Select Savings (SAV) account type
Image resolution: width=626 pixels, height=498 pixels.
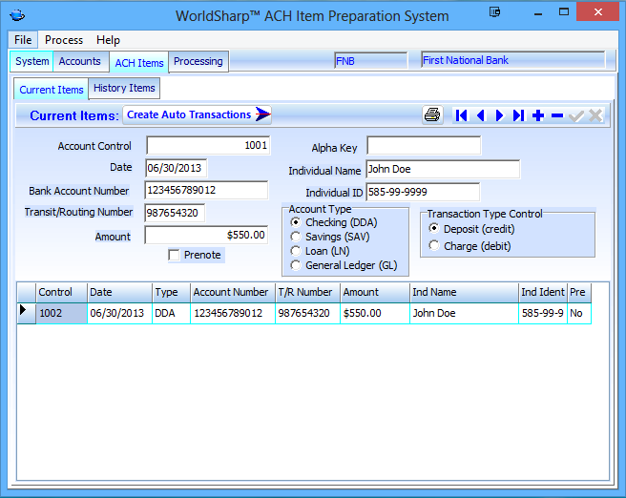[x=296, y=237]
